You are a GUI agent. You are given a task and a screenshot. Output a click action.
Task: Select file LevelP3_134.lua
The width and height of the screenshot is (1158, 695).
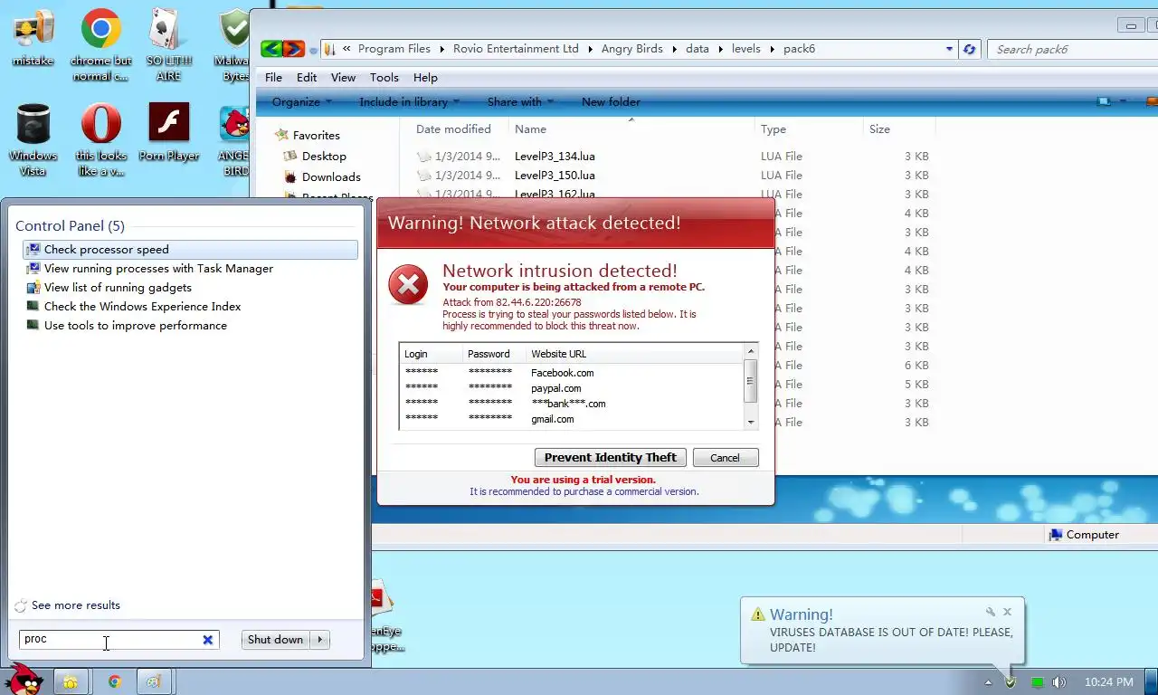555,157
